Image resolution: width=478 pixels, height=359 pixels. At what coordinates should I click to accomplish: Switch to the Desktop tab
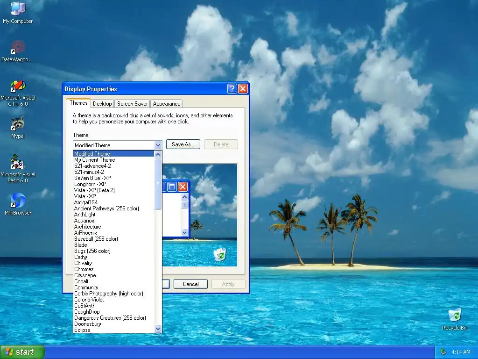click(102, 104)
